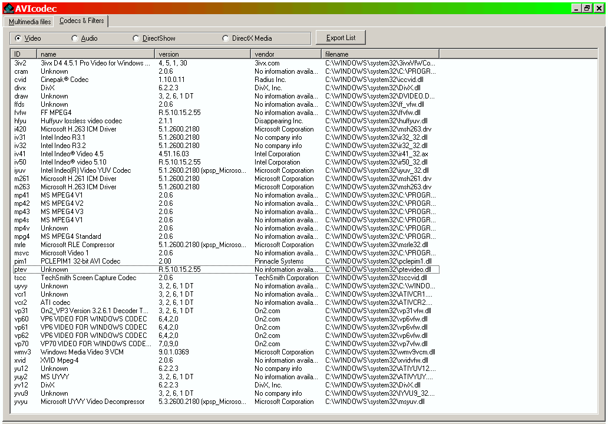
Task: Select the 3iv2 codec row
Action: click(x=225, y=63)
